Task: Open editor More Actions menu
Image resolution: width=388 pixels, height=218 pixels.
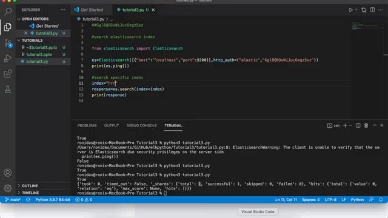Action: [381, 10]
